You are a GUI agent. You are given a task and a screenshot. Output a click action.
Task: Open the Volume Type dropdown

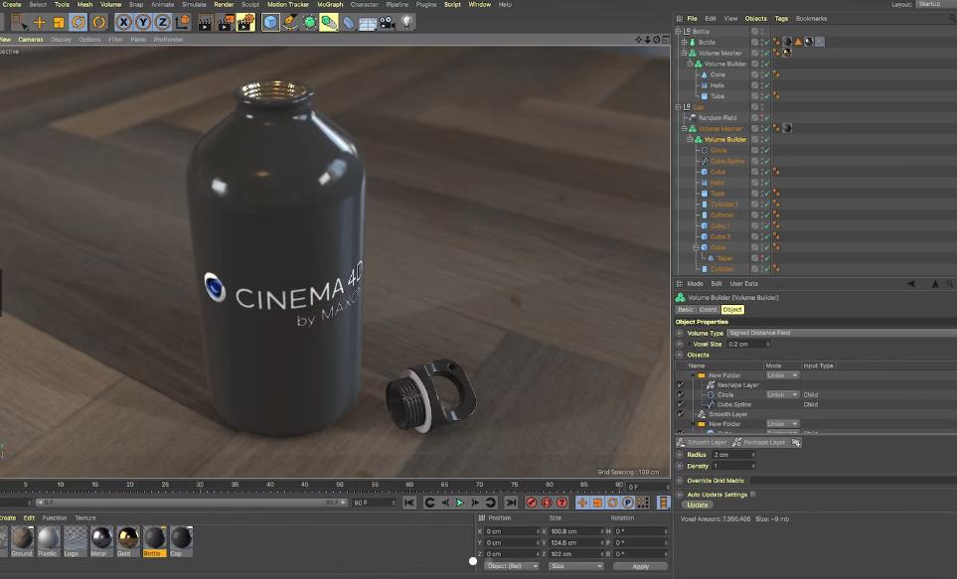(785, 333)
